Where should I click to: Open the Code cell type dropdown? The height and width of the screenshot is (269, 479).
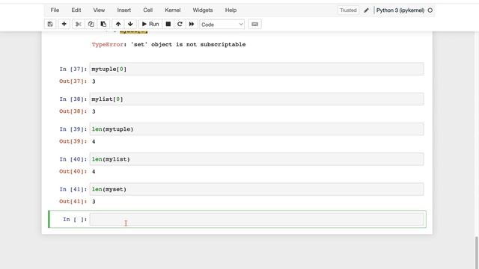tap(222, 25)
